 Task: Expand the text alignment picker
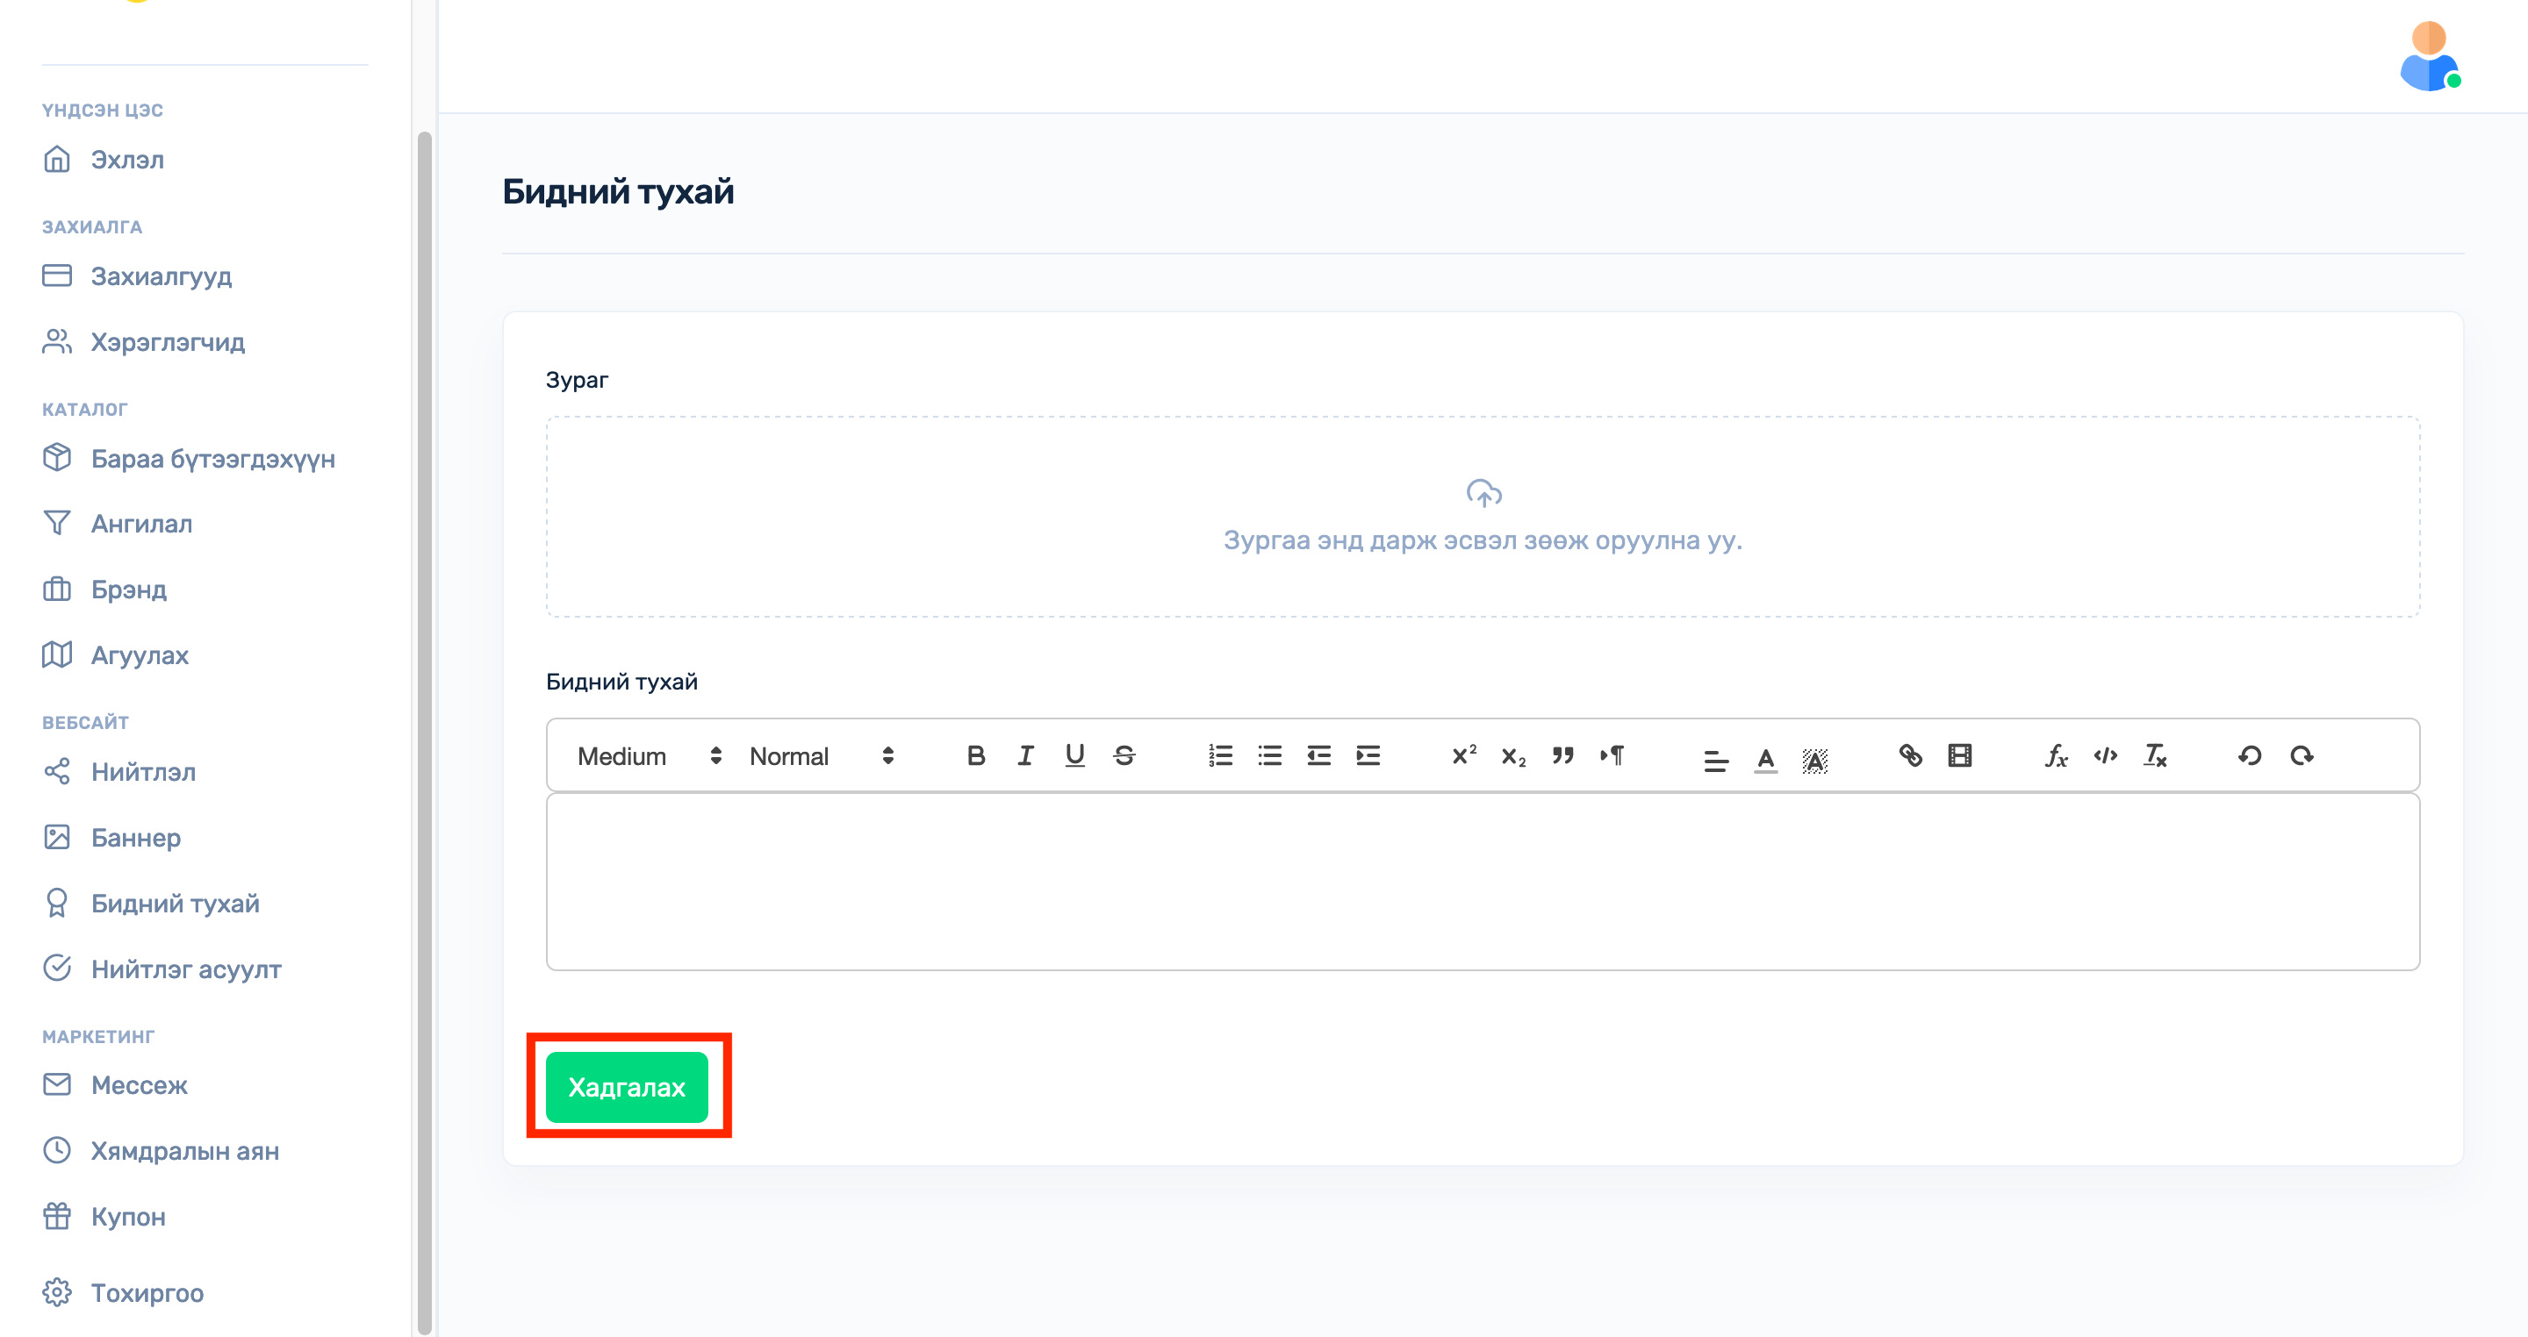tap(1715, 758)
